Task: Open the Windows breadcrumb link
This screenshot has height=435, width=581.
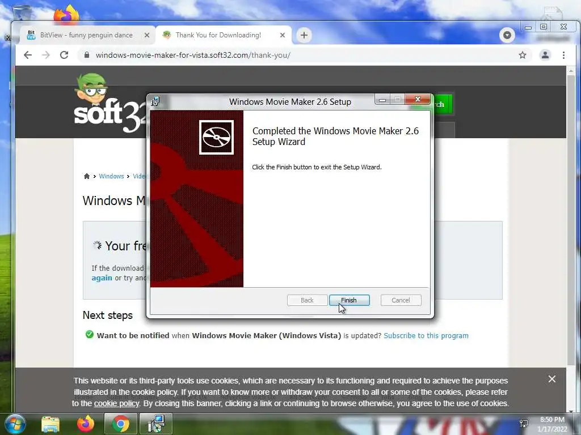Action: click(x=111, y=176)
